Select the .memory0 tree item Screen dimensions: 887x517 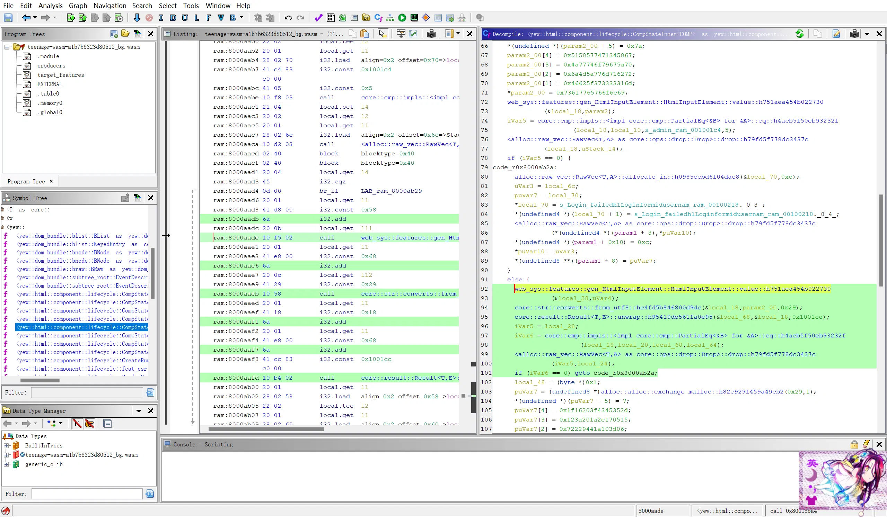click(50, 103)
